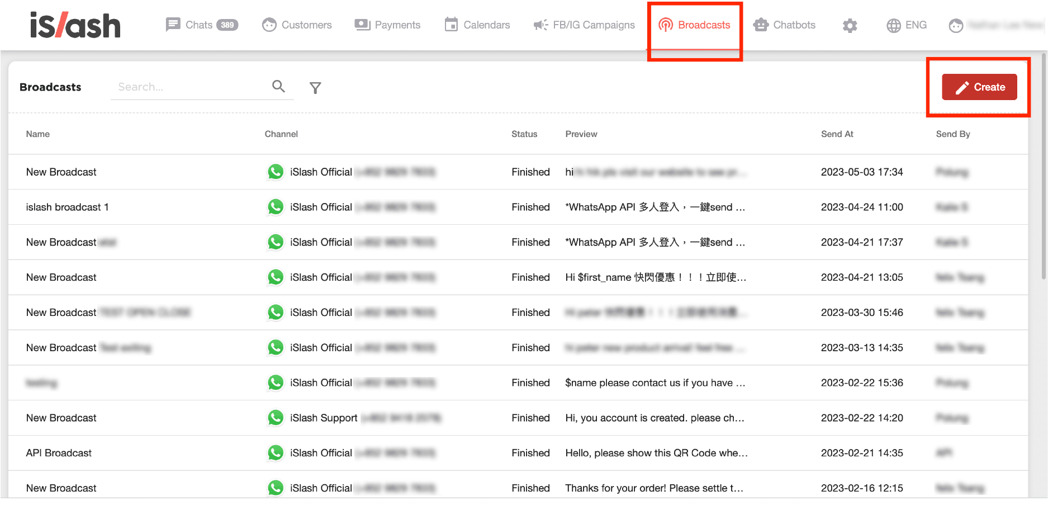Open the Chats tab
The width and height of the screenshot is (1048, 505).
tap(202, 25)
